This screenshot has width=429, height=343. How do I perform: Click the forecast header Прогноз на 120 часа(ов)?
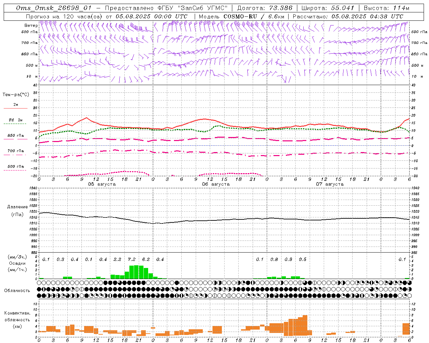click(64, 16)
